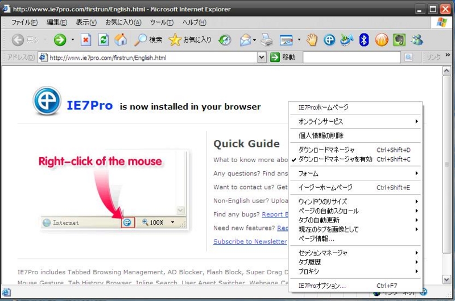
Task: Expand the タブ履歴 submenu
Action: click(x=355, y=262)
